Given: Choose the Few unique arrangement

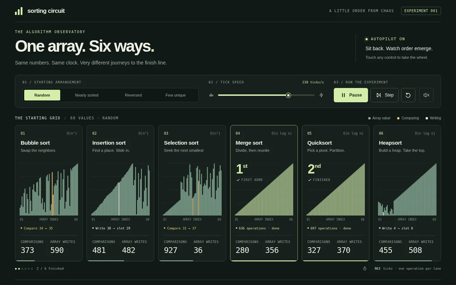Looking at the screenshot, I should [176, 95].
